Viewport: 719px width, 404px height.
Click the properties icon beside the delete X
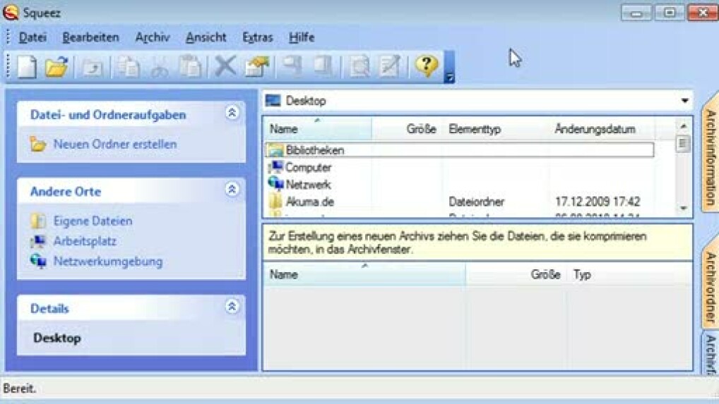(x=256, y=66)
